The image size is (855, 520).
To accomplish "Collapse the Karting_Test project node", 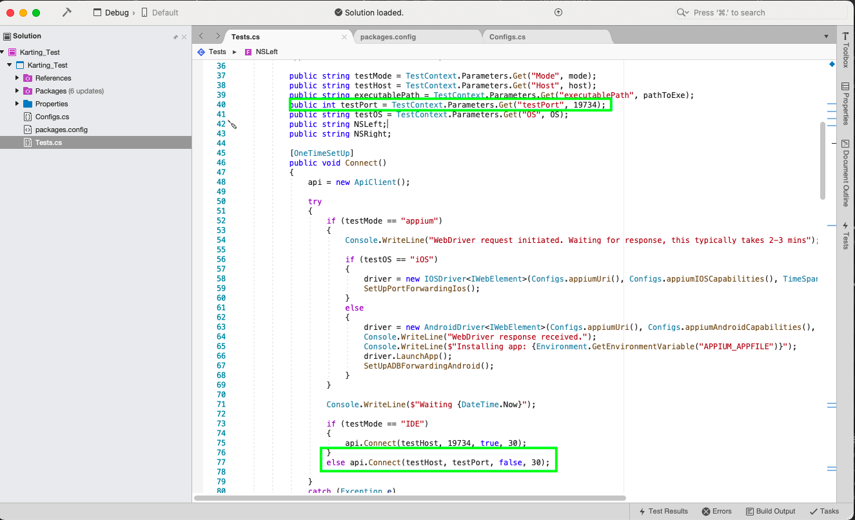I will pyautogui.click(x=10, y=65).
